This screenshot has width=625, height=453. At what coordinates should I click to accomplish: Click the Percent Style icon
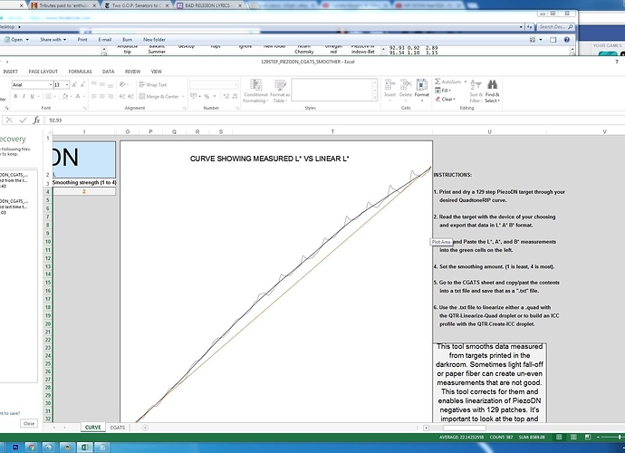207,97
